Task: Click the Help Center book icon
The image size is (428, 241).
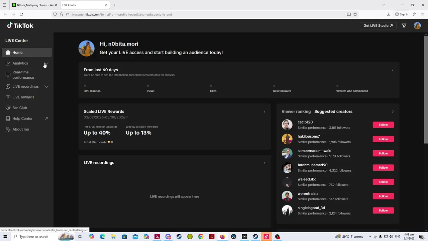Action: click(8, 118)
